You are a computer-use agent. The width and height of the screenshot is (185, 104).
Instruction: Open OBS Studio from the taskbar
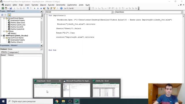point(70,101)
